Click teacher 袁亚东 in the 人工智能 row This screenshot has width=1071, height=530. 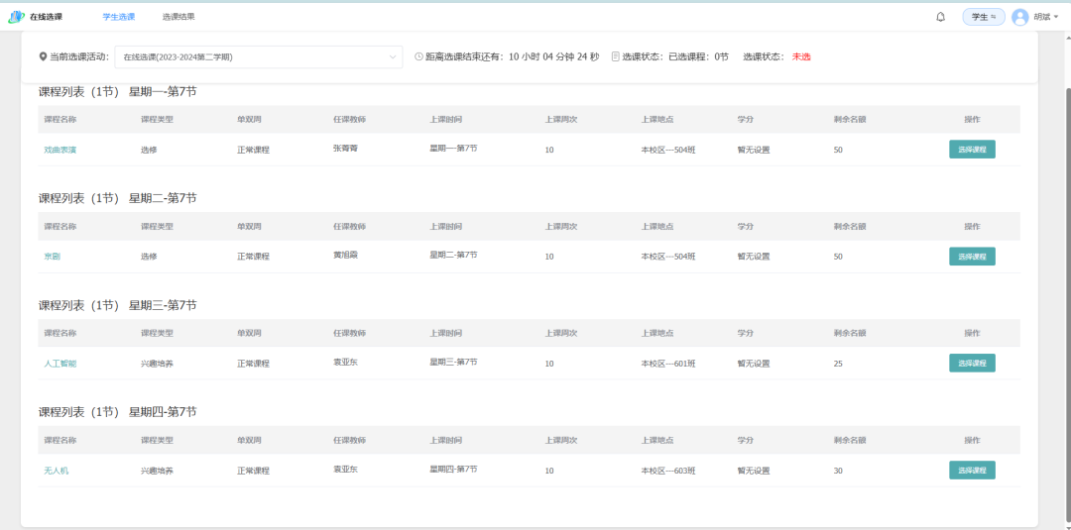(345, 362)
